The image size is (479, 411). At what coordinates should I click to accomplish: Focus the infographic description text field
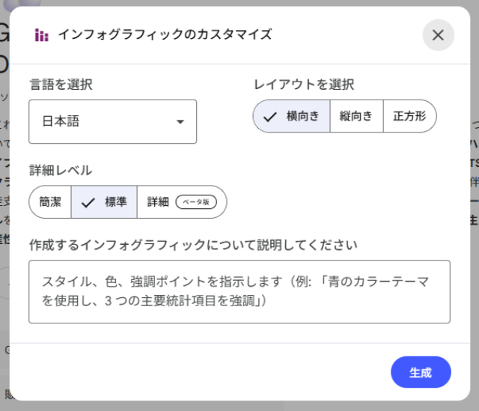coord(239,292)
